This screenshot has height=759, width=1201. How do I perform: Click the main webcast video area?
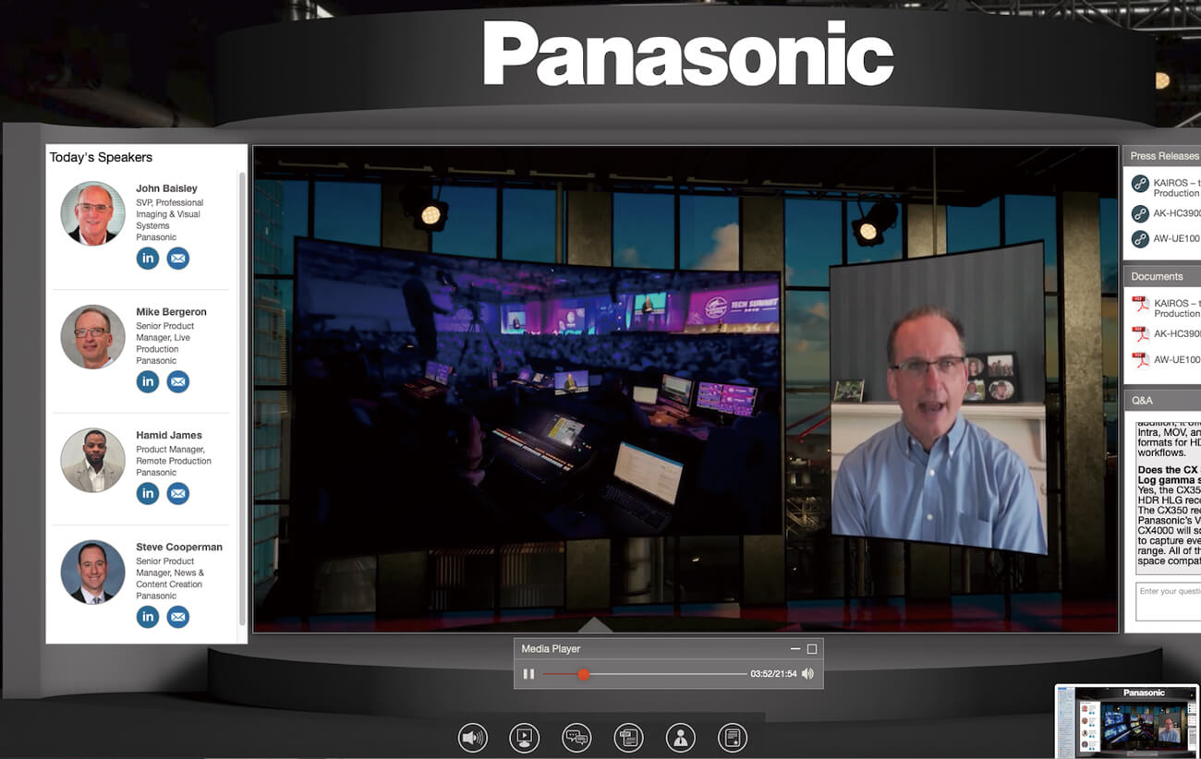[x=685, y=389]
